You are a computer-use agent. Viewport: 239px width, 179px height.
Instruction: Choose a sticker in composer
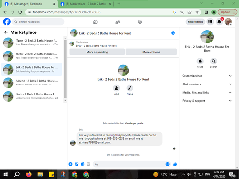coord(83,164)
